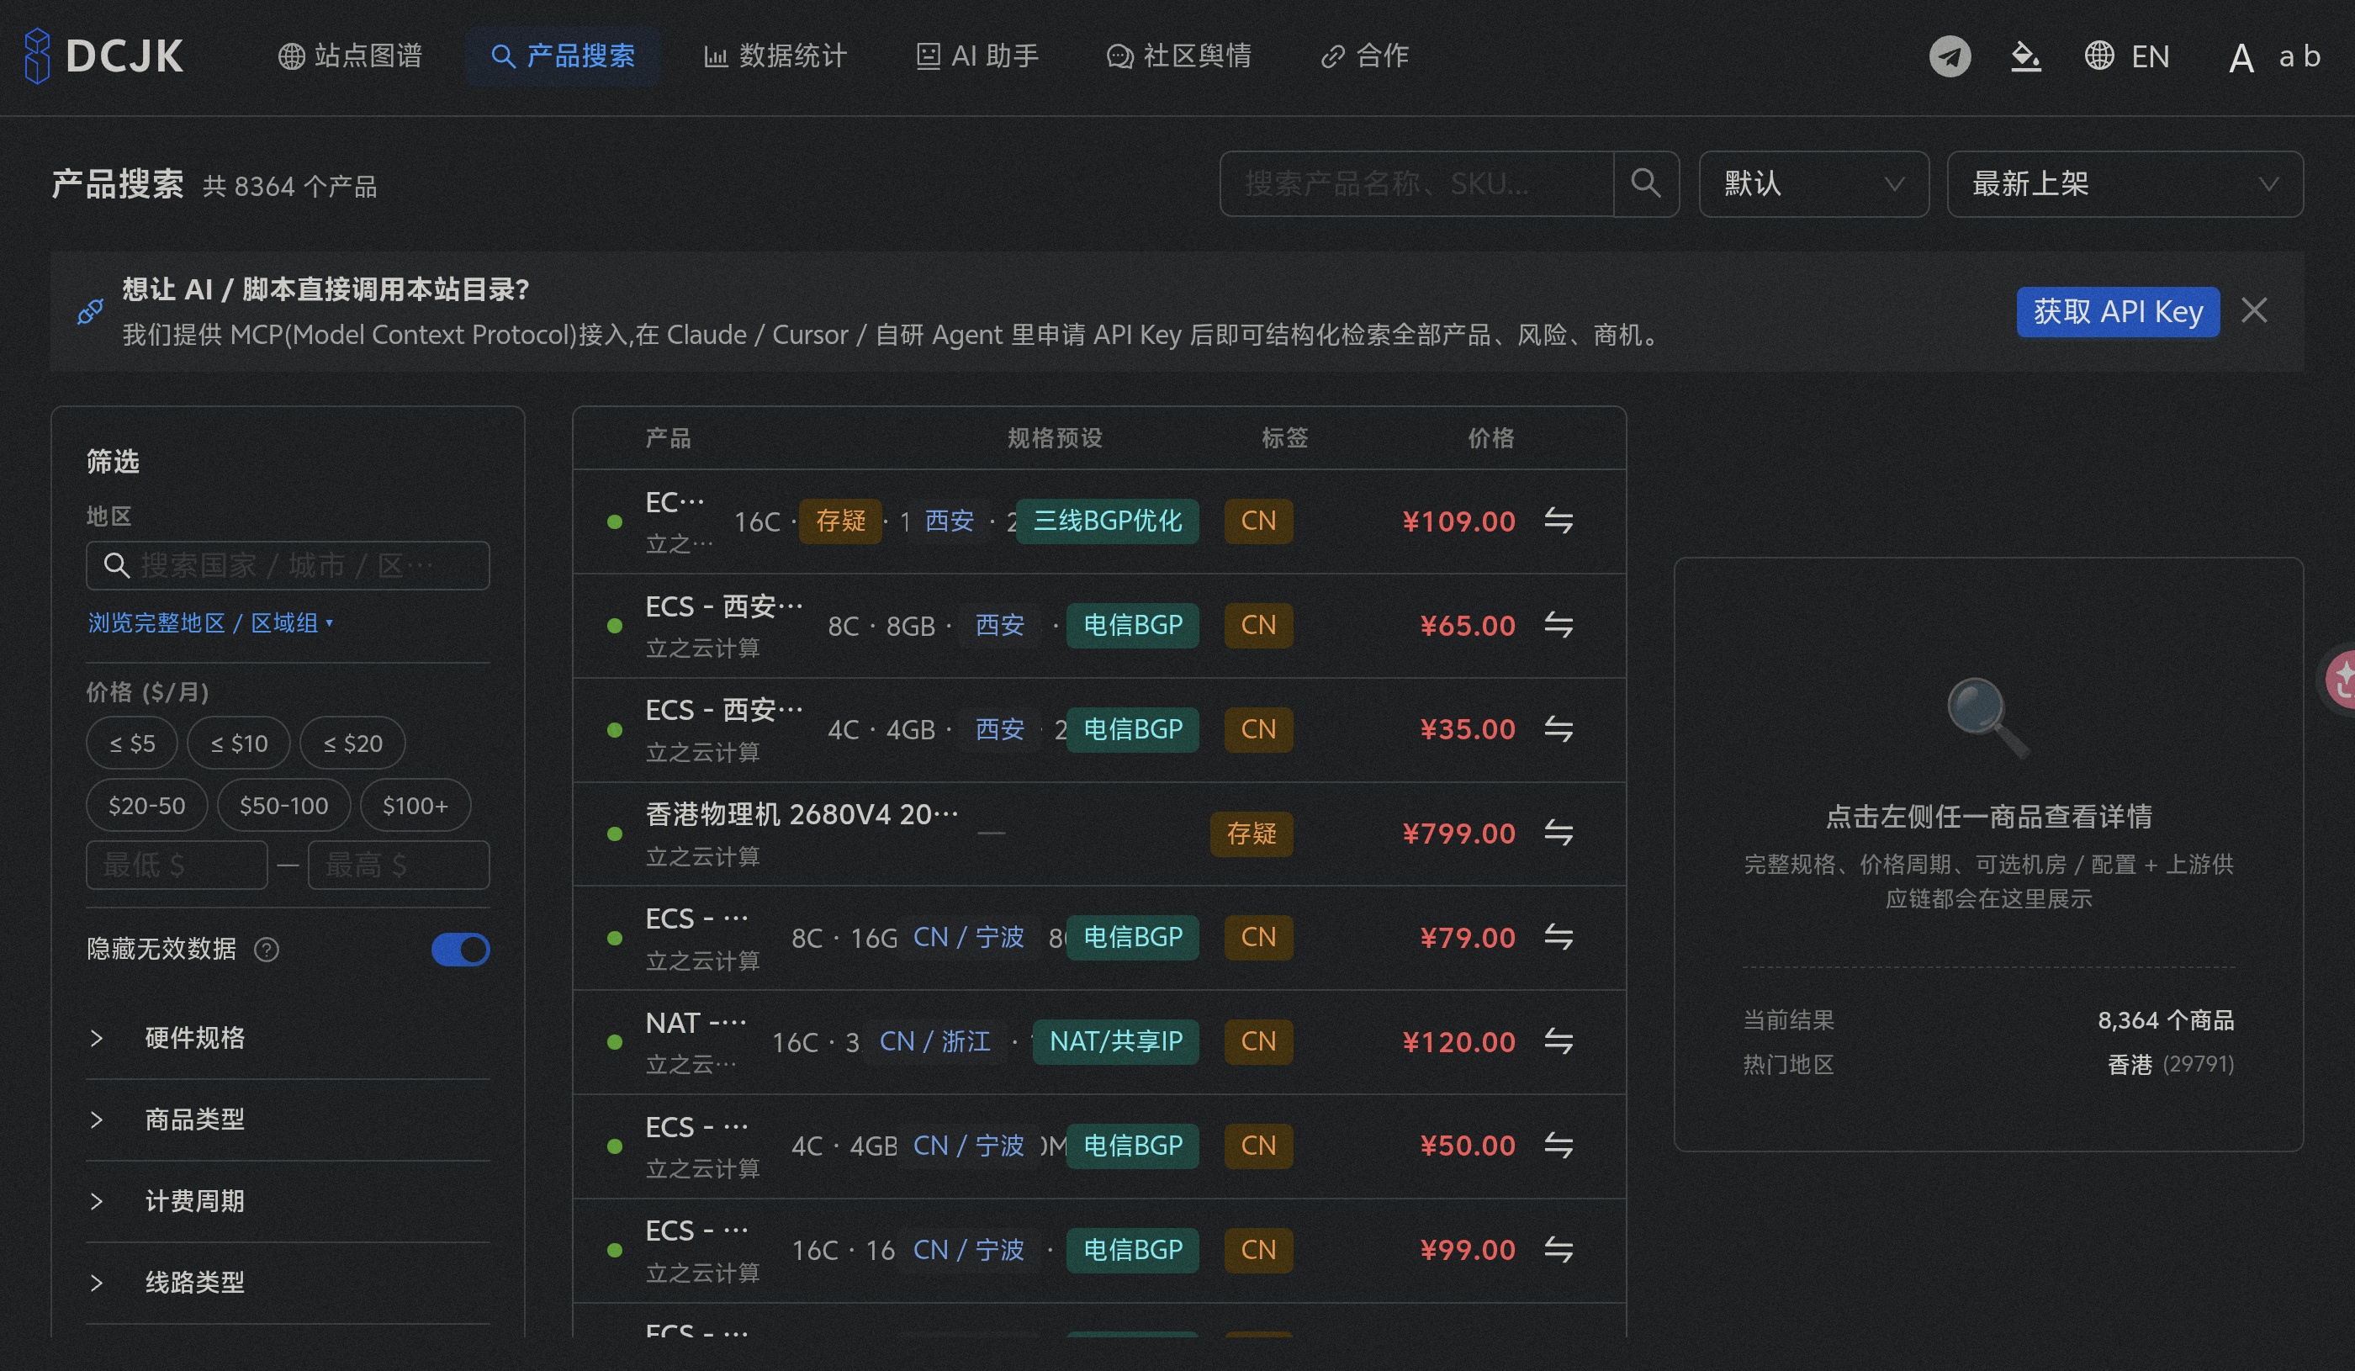Image resolution: width=2355 pixels, height=1371 pixels.
Task: Expand the 计费周期 section
Action: point(288,1201)
